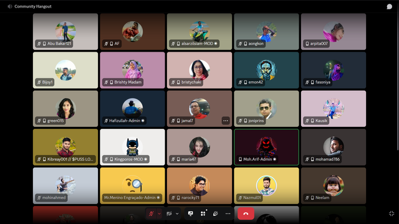Select the mohinahmed tile
This screenshot has width=399, height=224.
[x=65, y=185]
